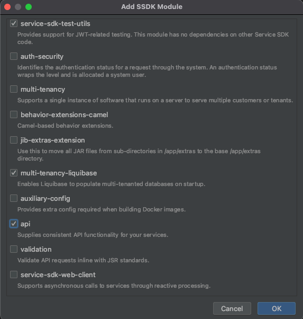
Task: Click the multi-tenancy-liquibase label text
Action: [59, 173]
